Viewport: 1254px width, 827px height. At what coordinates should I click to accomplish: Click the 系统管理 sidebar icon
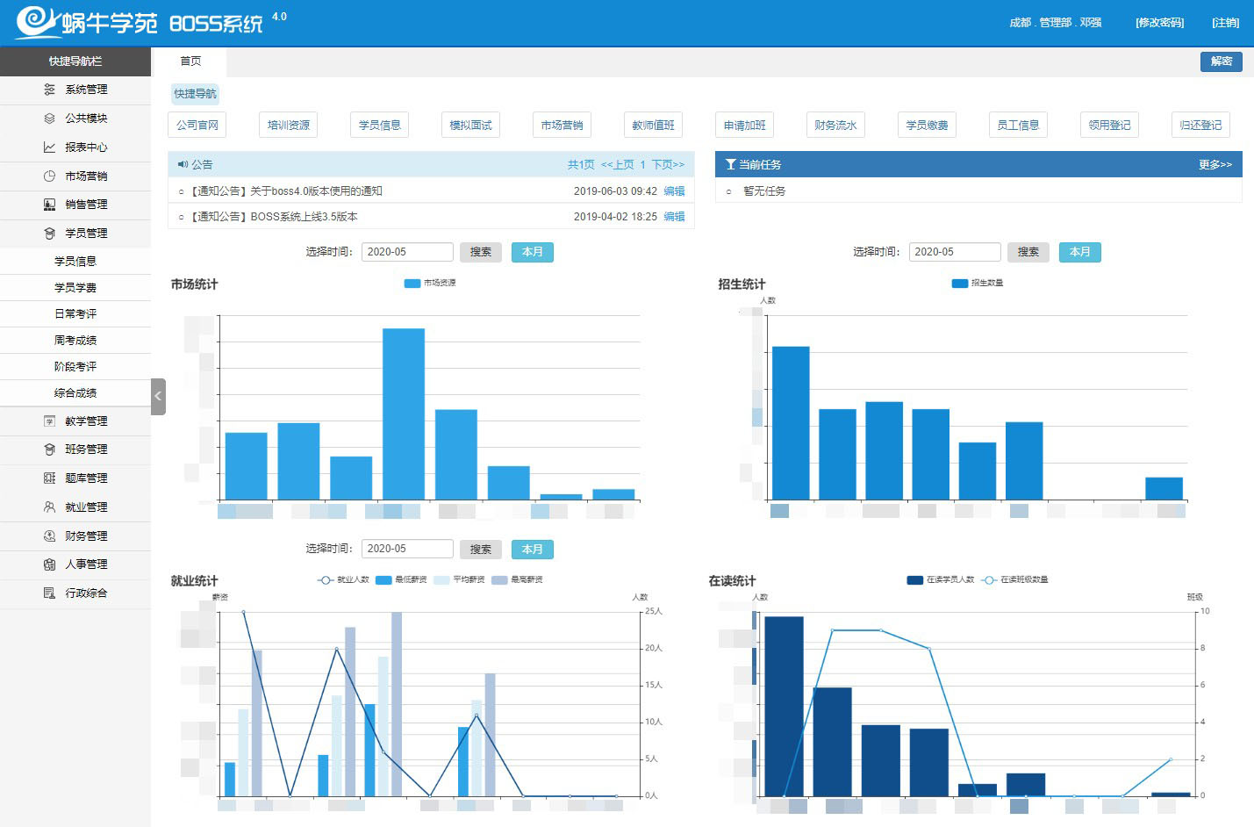(49, 90)
